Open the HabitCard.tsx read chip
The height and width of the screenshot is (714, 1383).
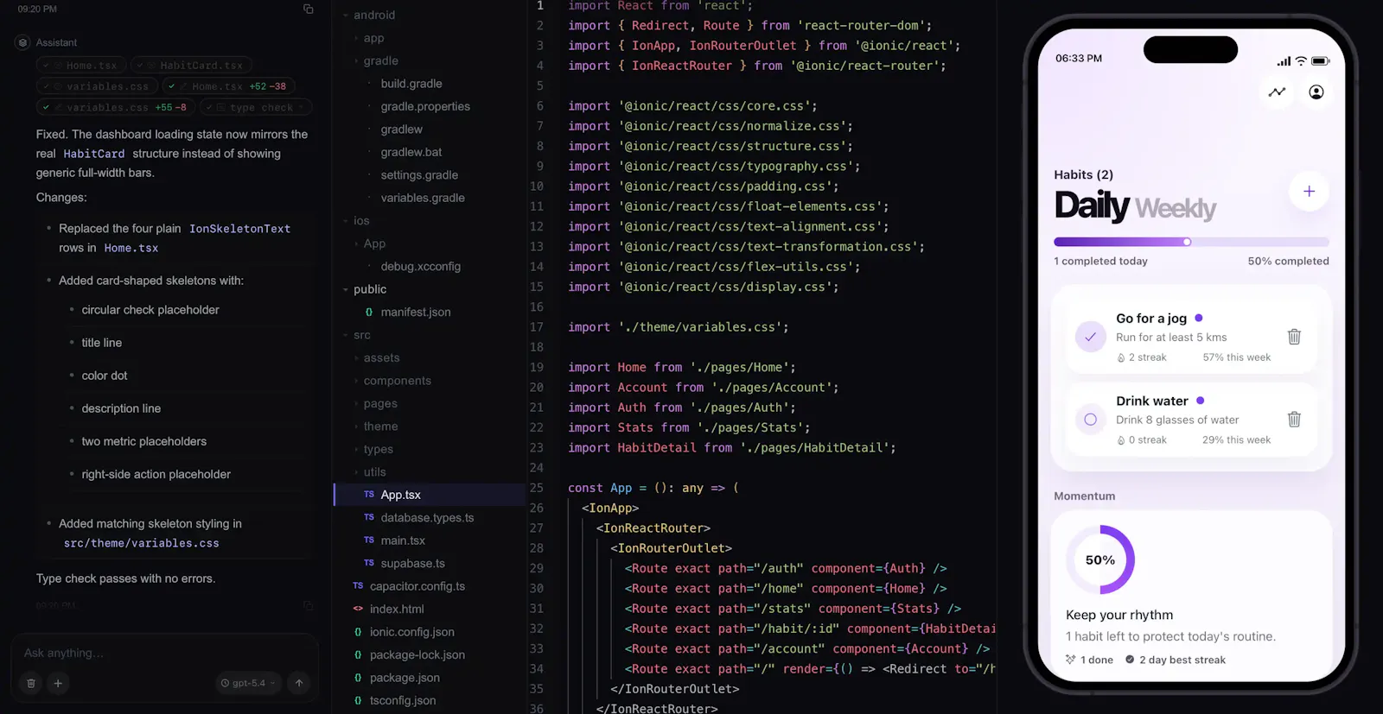(x=192, y=66)
